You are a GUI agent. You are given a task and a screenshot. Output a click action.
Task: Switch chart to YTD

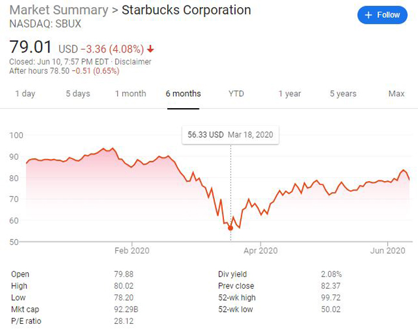[x=236, y=94]
